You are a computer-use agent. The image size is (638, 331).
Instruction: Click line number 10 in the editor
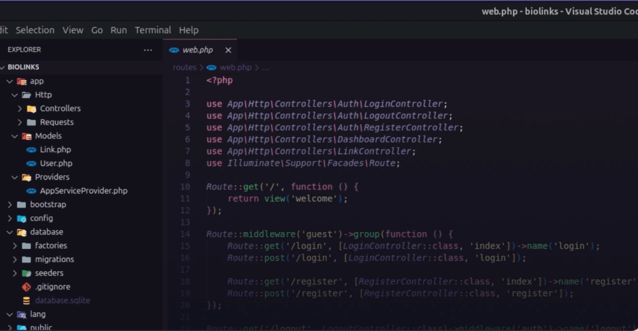pos(185,186)
